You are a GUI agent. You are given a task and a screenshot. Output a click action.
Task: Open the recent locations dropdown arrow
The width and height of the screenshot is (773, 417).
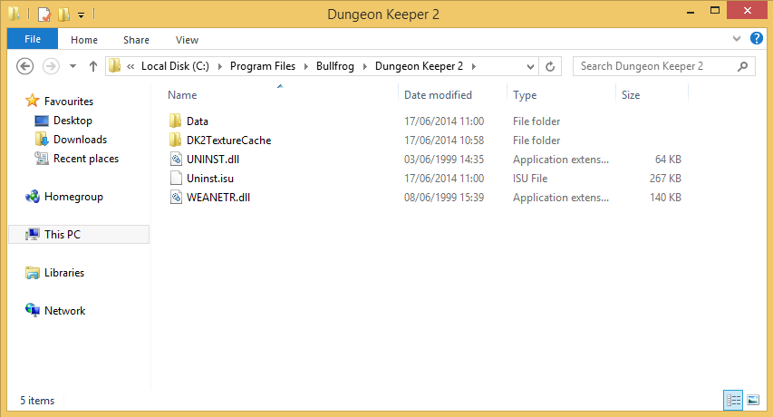72,66
